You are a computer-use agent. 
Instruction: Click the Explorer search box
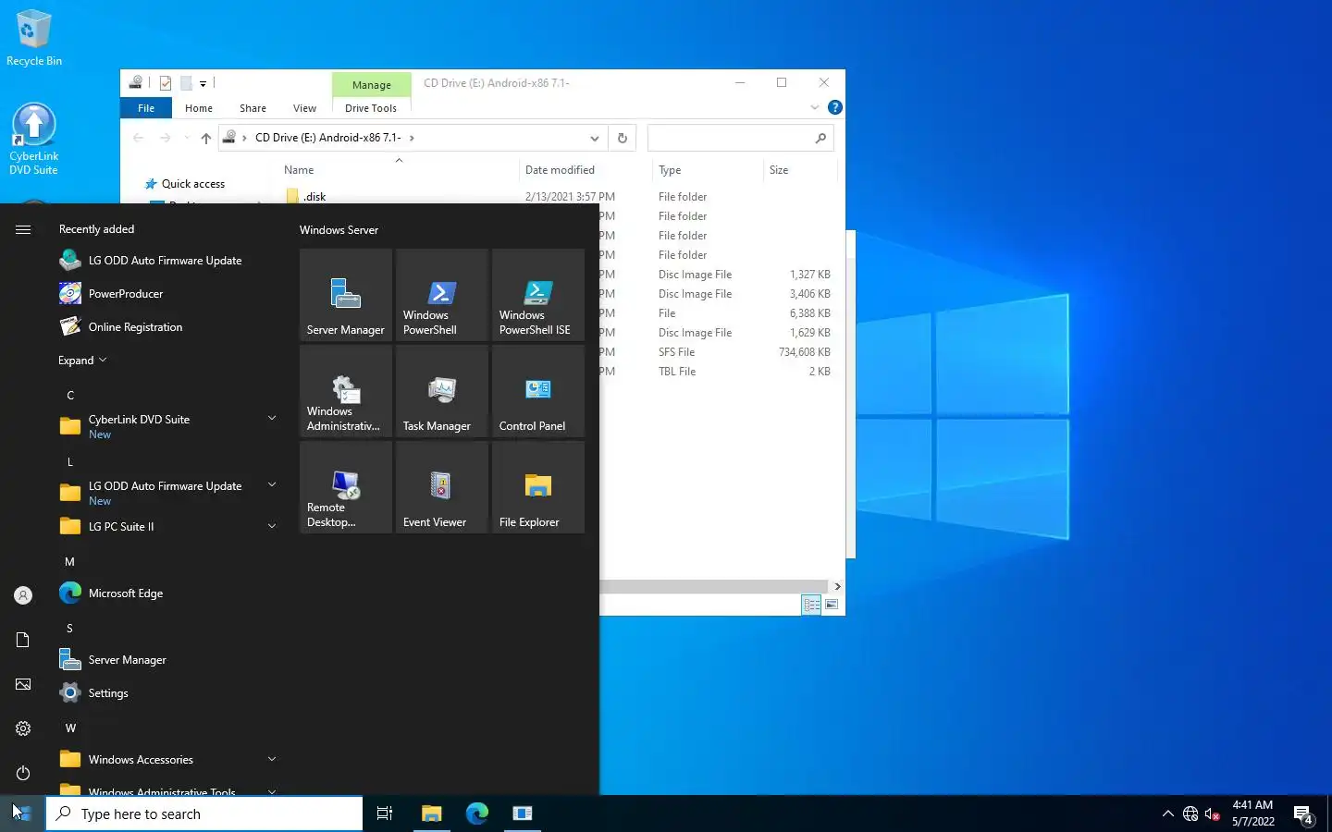tap(740, 138)
